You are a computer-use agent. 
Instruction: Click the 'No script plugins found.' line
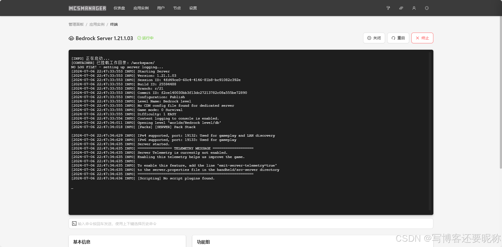[143, 178]
